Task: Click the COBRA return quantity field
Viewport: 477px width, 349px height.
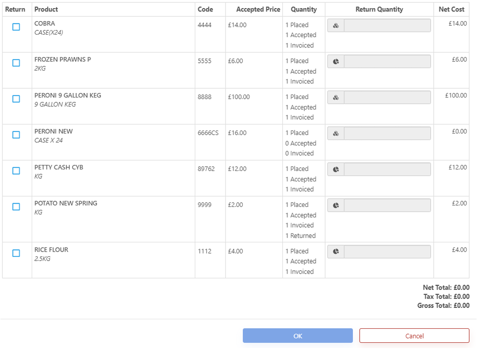Action: pyautogui.click(x=387, y=26)
